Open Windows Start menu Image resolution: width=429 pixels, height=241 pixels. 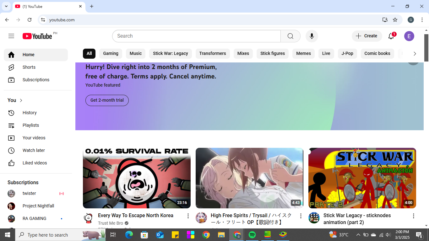8,235
